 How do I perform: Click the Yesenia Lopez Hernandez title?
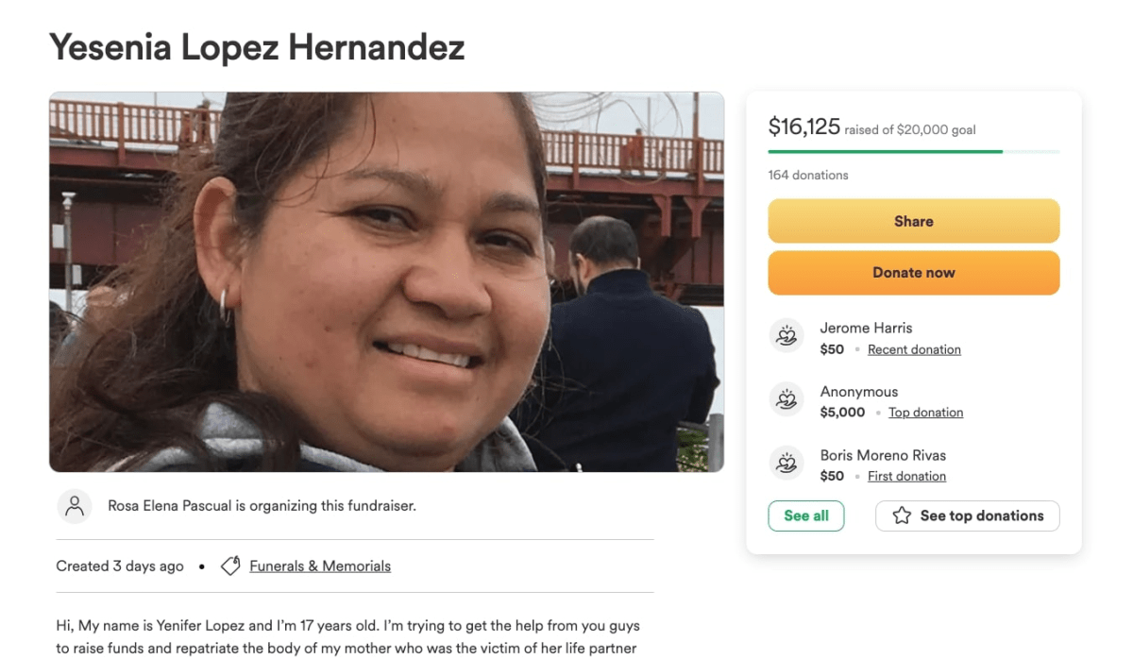pos(257,46)
